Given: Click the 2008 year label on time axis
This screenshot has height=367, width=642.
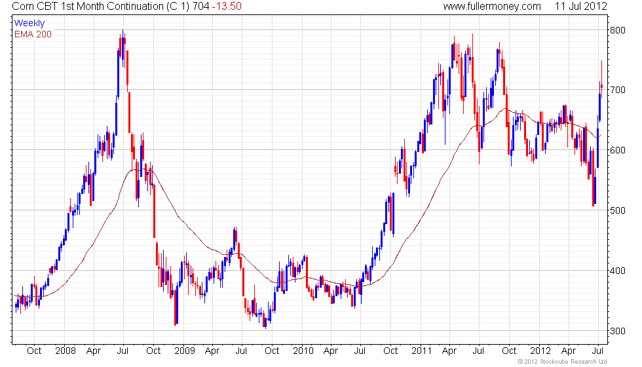Looking at the screenshot, I should click(66, 351).
